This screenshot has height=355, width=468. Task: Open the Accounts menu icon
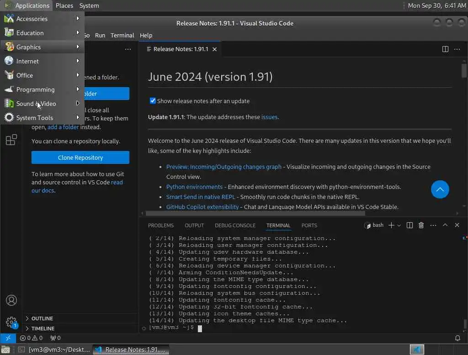pyautogui.click(x=11, y=300)
